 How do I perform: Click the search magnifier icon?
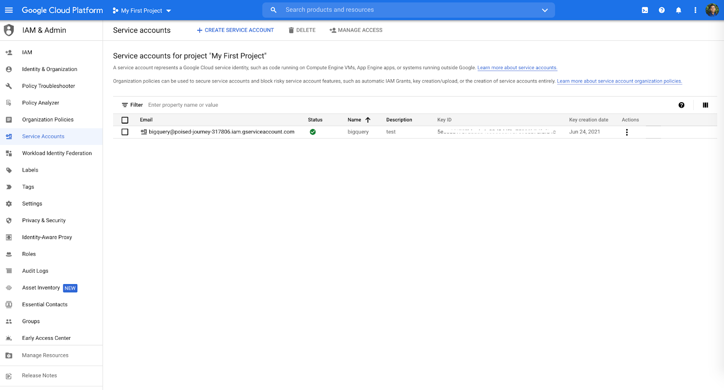click(x=273, y=10)
